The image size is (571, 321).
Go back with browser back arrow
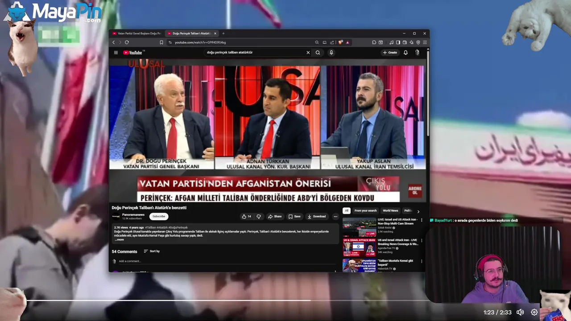(114, 42)
